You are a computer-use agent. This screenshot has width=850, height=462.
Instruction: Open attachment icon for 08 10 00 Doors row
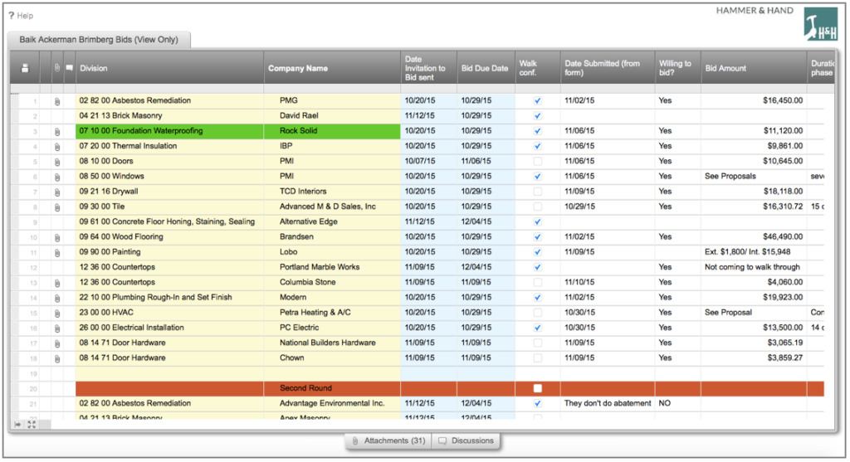tap(57, 162)
